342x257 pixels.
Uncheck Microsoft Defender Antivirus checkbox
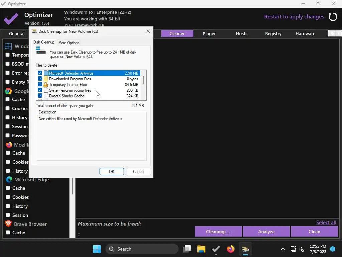click(x=40, y=73)
